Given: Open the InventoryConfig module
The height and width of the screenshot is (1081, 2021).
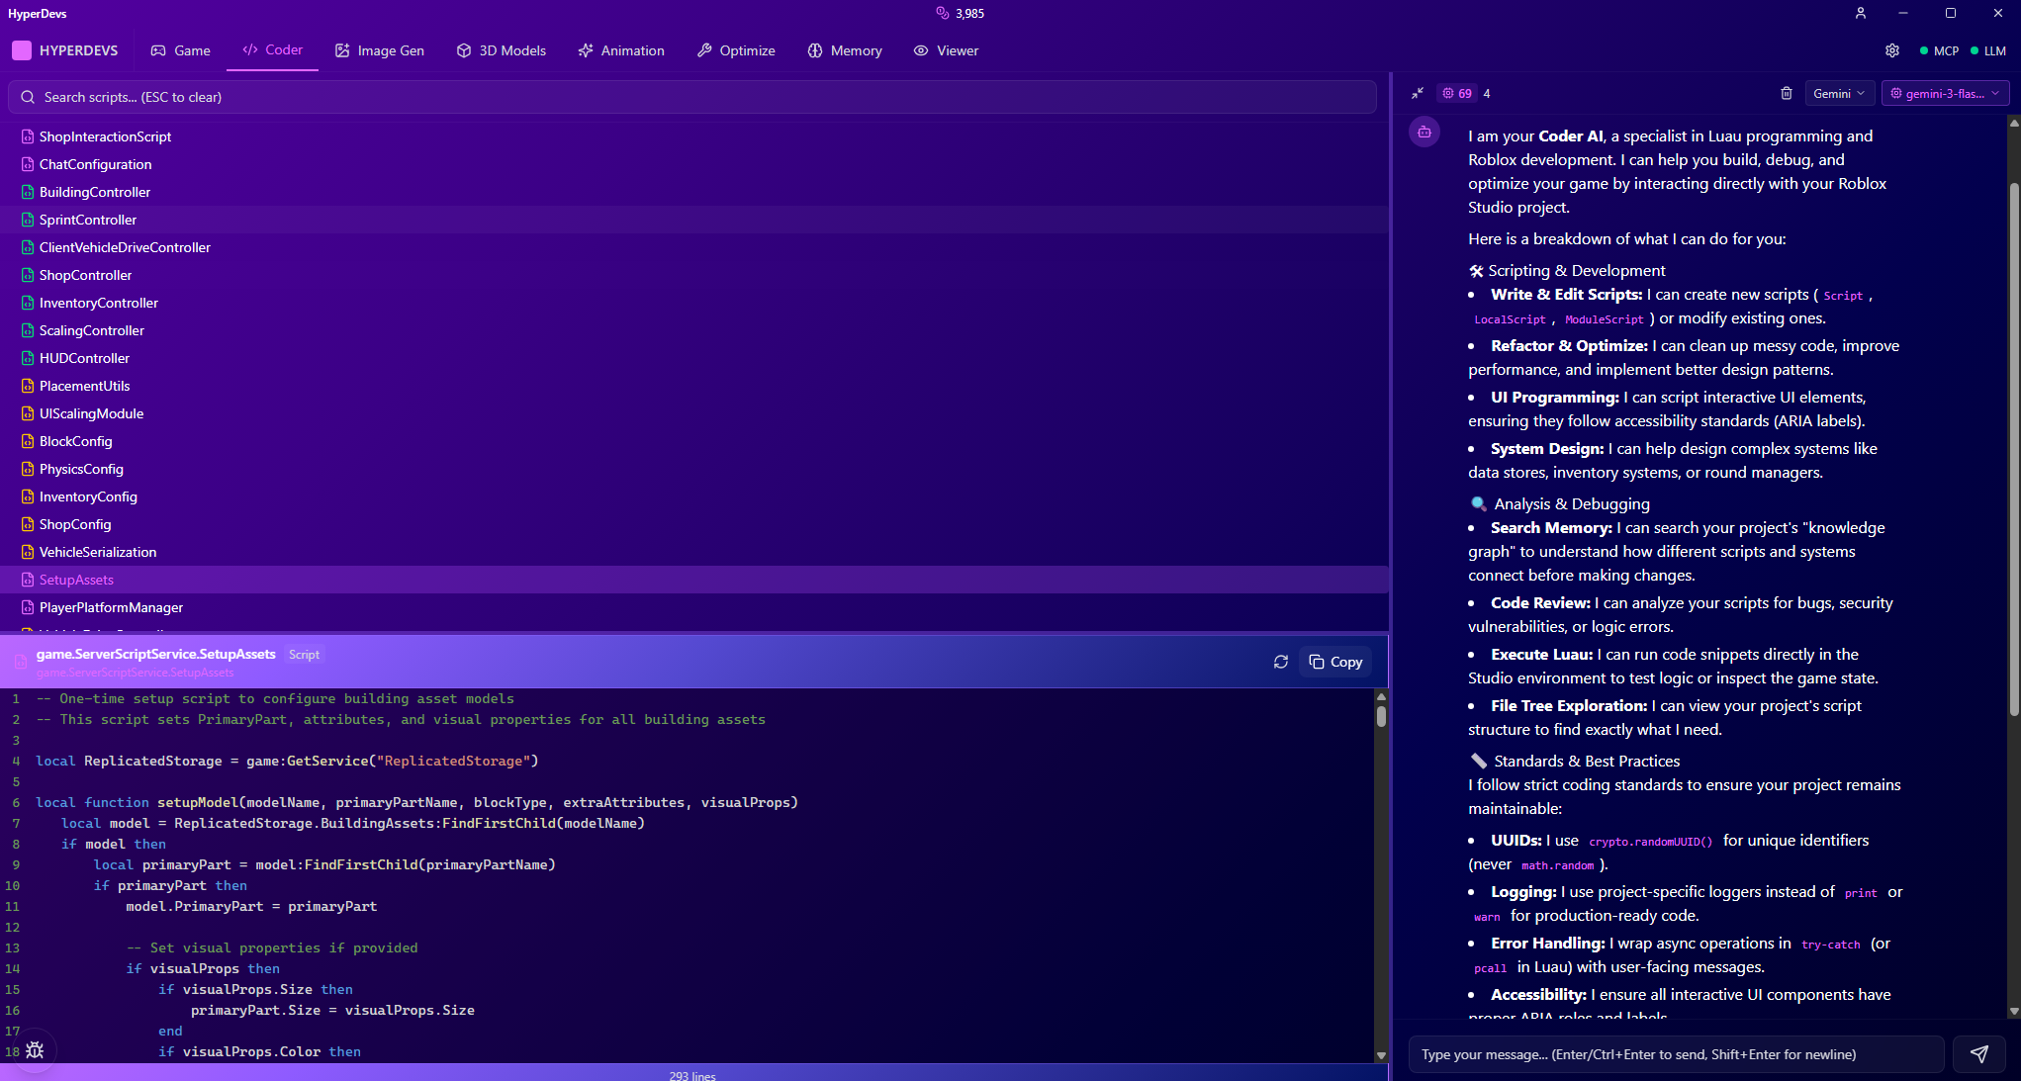Looking at the screenshot, I should pos(692,496).
